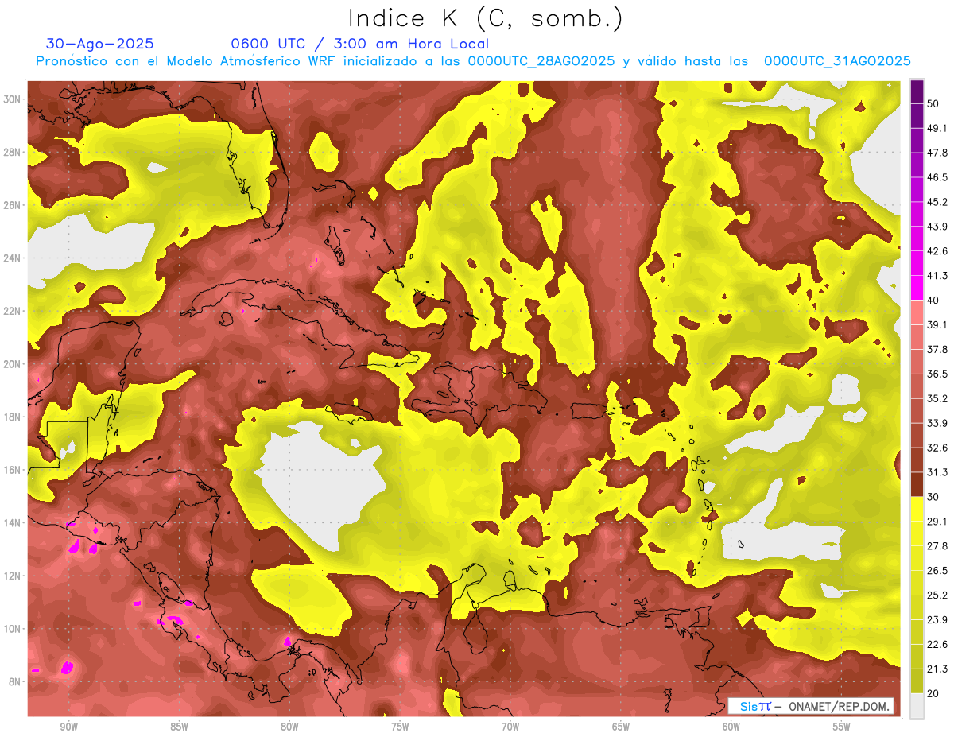The image size is (954, 737).
Task: Click the '65W' longitude label
Action: coord(622,727)
